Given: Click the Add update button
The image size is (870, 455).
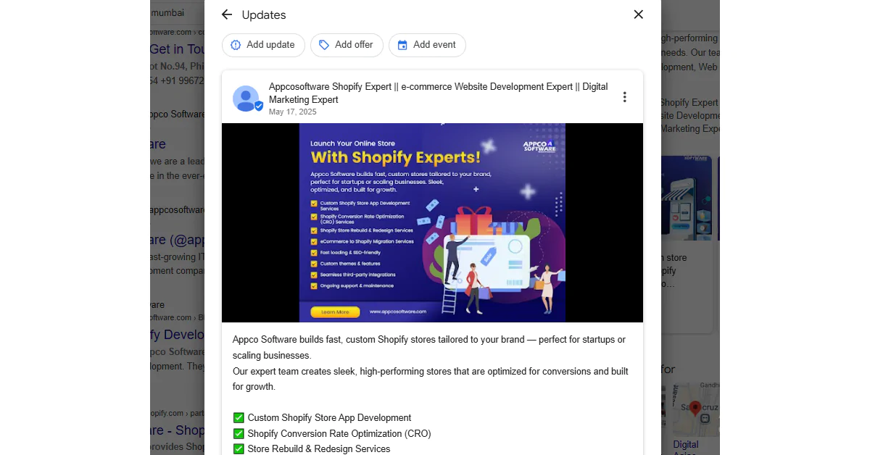Looking at the screenshot, I should pyautogui.click(x=263, y=45).
